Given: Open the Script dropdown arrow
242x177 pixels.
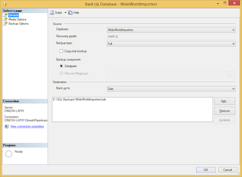Looking at the screenshot, I should point(65,13).
